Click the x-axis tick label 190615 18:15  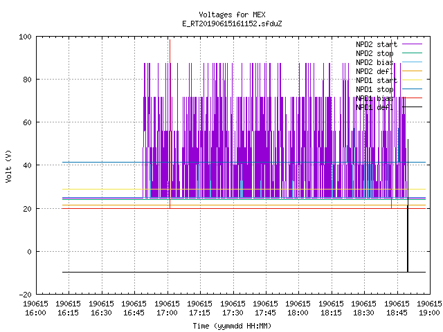coord(331,308)
